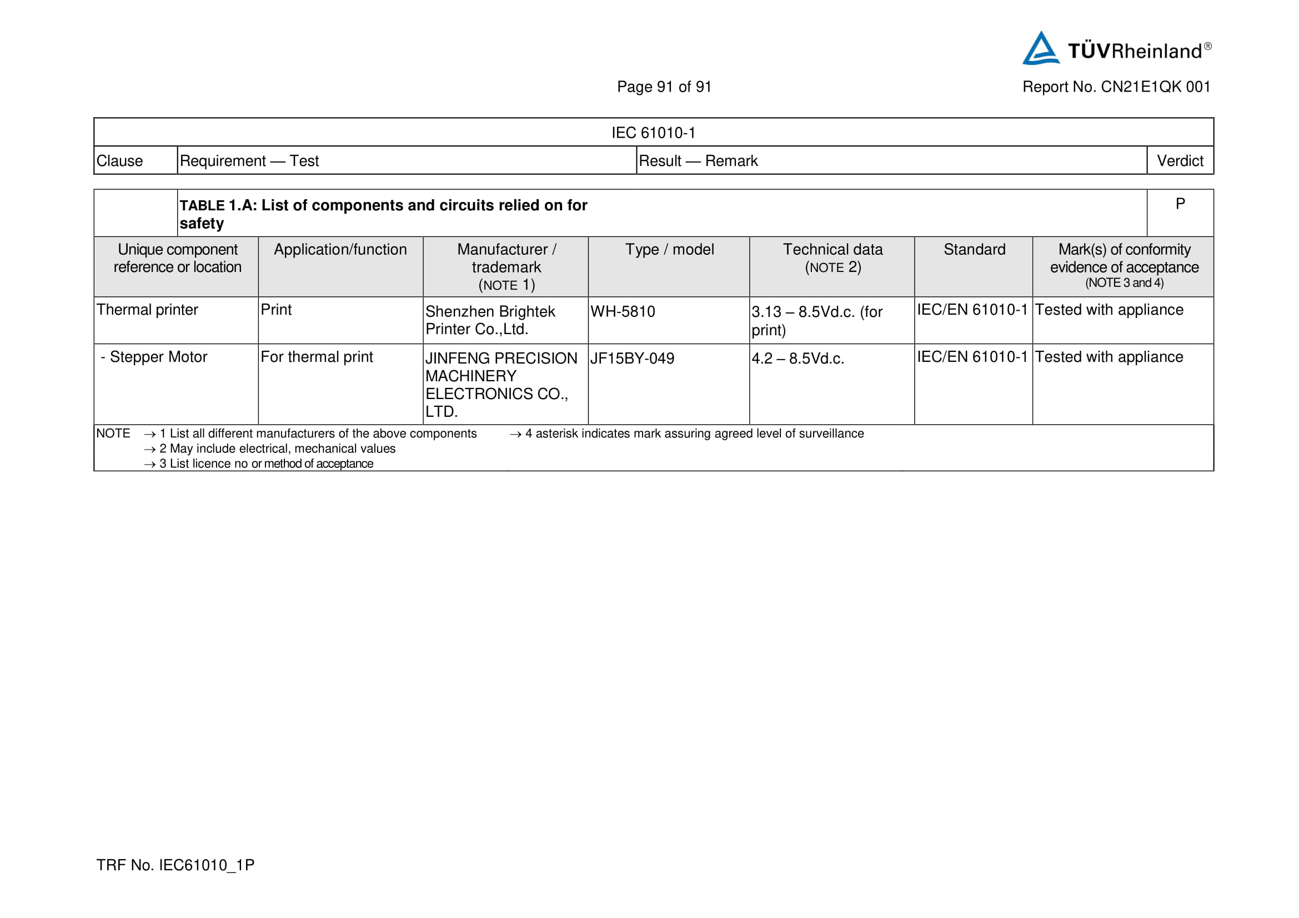Click note 2 about electrical, mechanical values
Image resolution: width=1299 pixels, height=918 pixels.
(269, 449)
